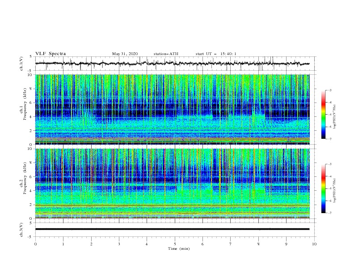
Task: Click the "ch.1(V)" waveform axis label
Action: click(21, 64)
